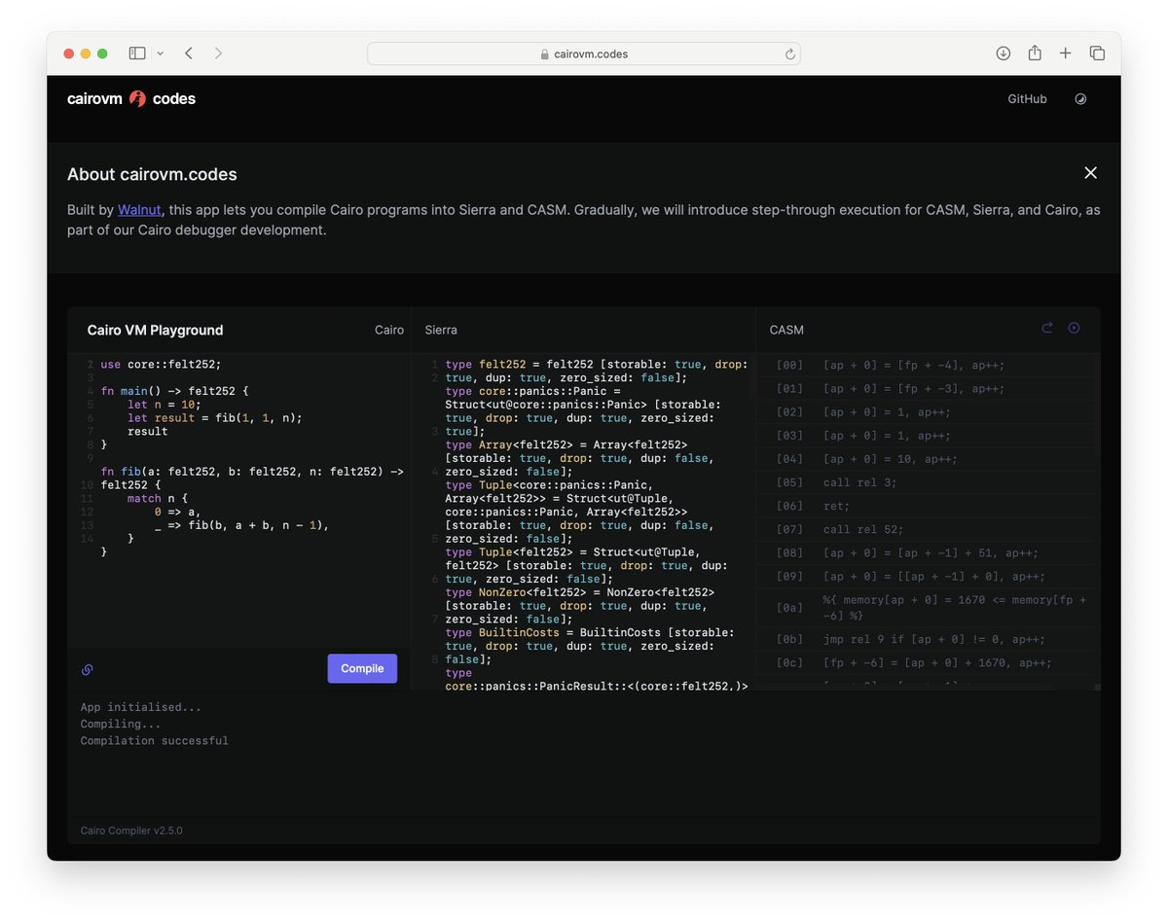Open Safari downloads icon
Image resolution: width=1168 pixels, height=923 pixels.
pyautogui.click(x=1004, y=53)
